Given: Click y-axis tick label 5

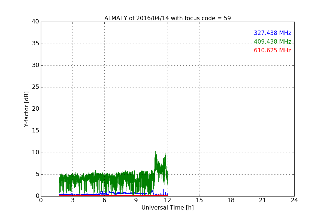Looking at the screenshot, I should click(37, 174).
